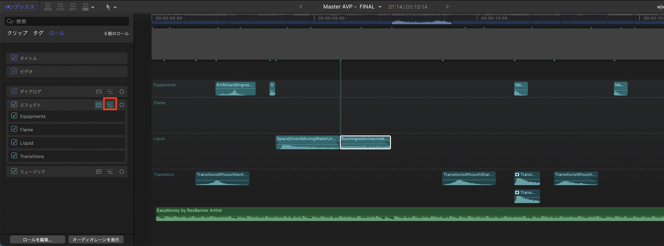Click the focus circle on the ミュージック role
Image resolution: width=664 pixels, height=246 pixels.
(x=122, y=172)
